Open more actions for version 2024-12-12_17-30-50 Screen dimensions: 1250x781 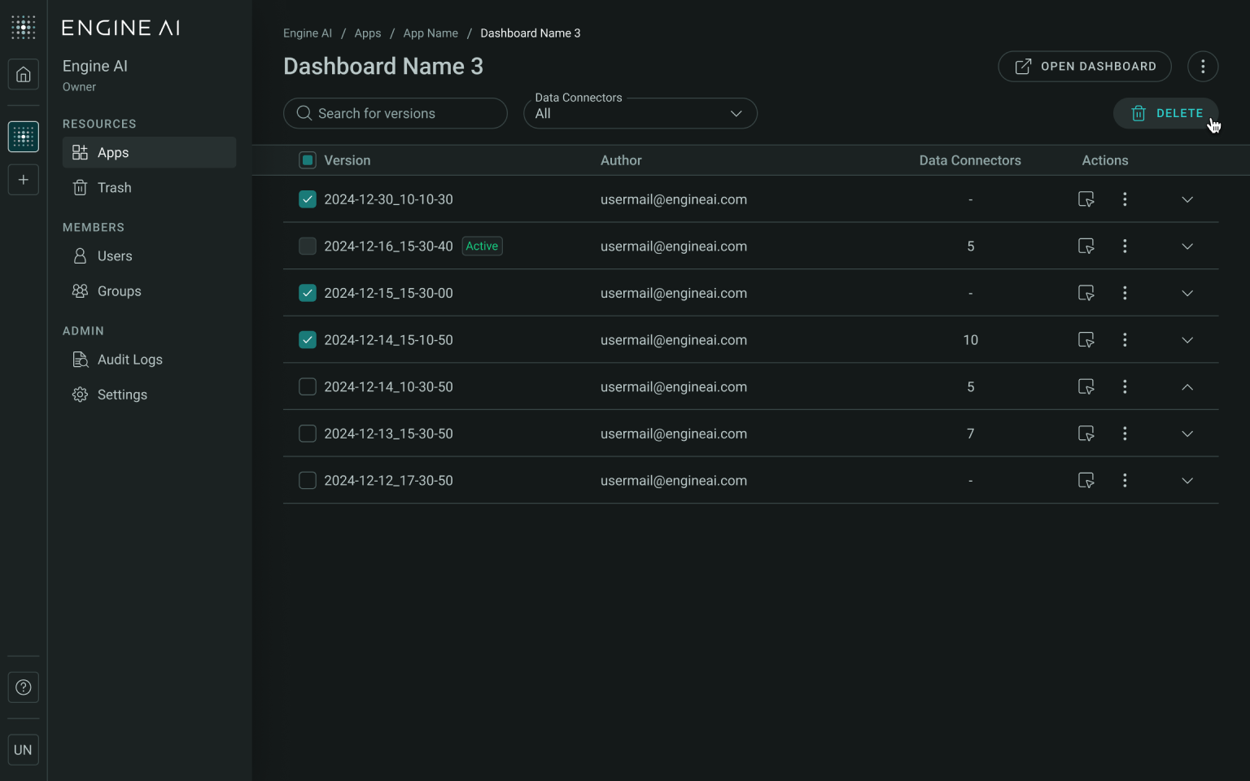pyautogui.click(x=1125, y=481)
